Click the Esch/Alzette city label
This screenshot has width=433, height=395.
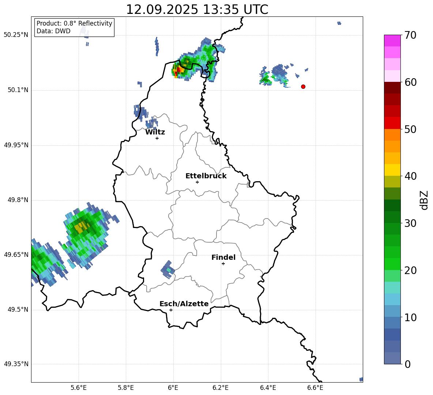[184, 304]
